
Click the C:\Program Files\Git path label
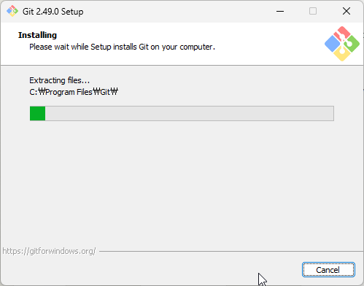(x=74, y=92)
